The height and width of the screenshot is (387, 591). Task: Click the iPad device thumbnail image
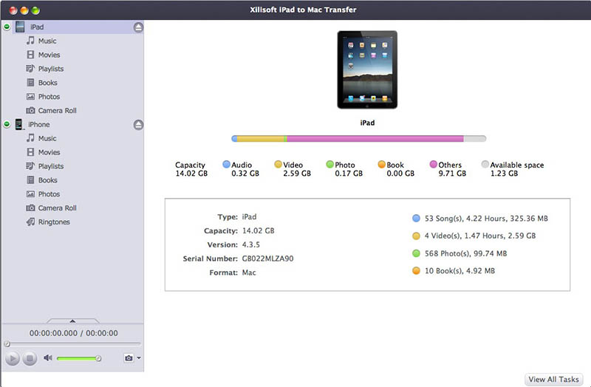[x=367, y=70]
